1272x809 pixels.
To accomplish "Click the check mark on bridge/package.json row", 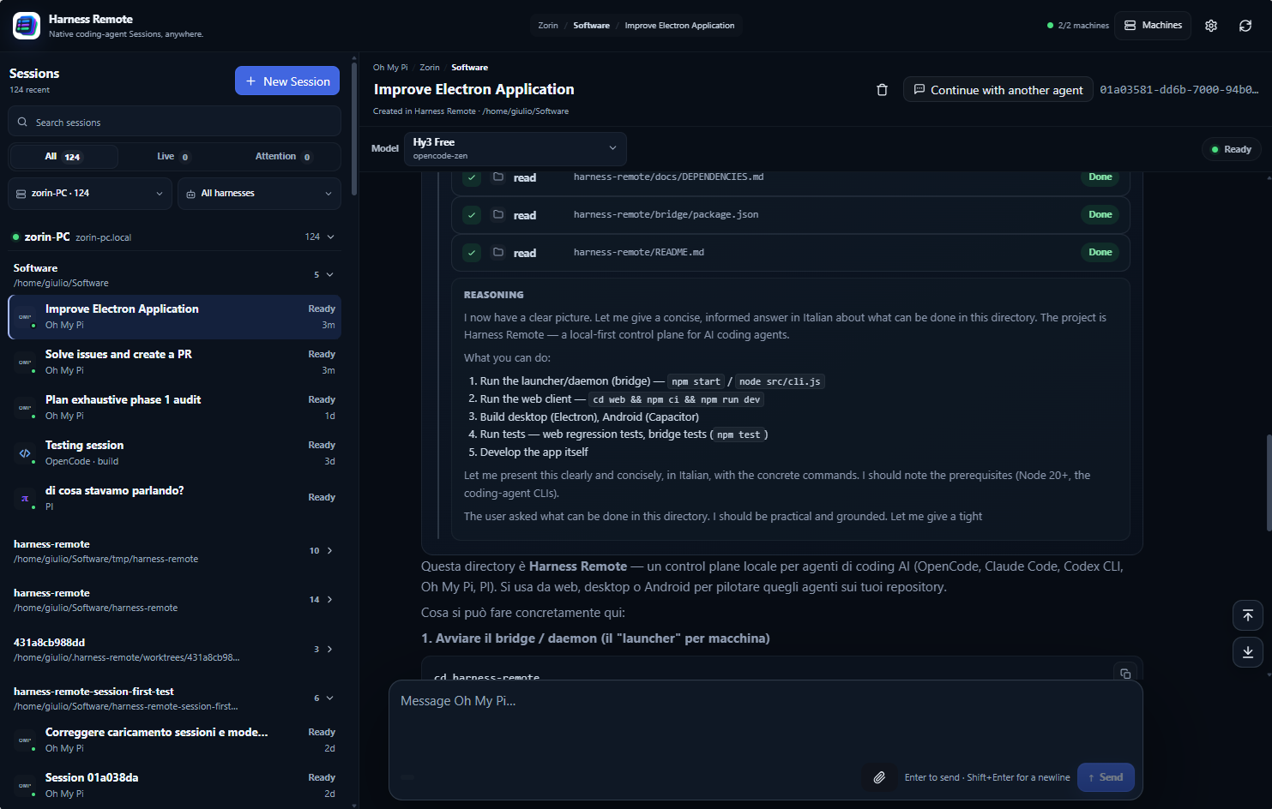I will click(x=472, y=215).
